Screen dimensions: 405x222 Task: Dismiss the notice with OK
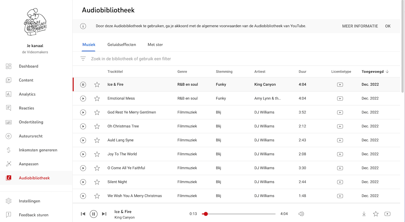pos(388,26)
